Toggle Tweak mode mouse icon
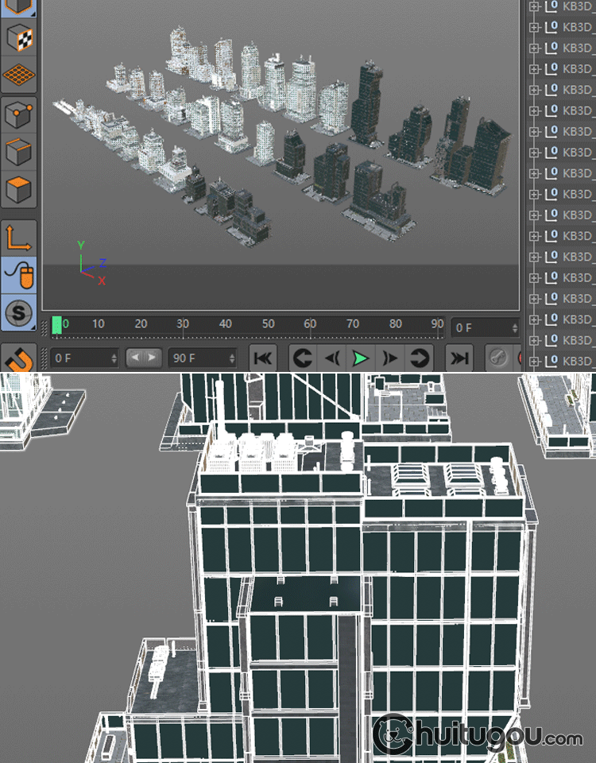Viewport: 596px width, 763px height. point(19,276)
